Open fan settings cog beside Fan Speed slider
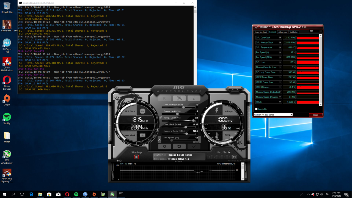Image resolution: width=352 pixels, height=198 pixels. click(159, 140)
